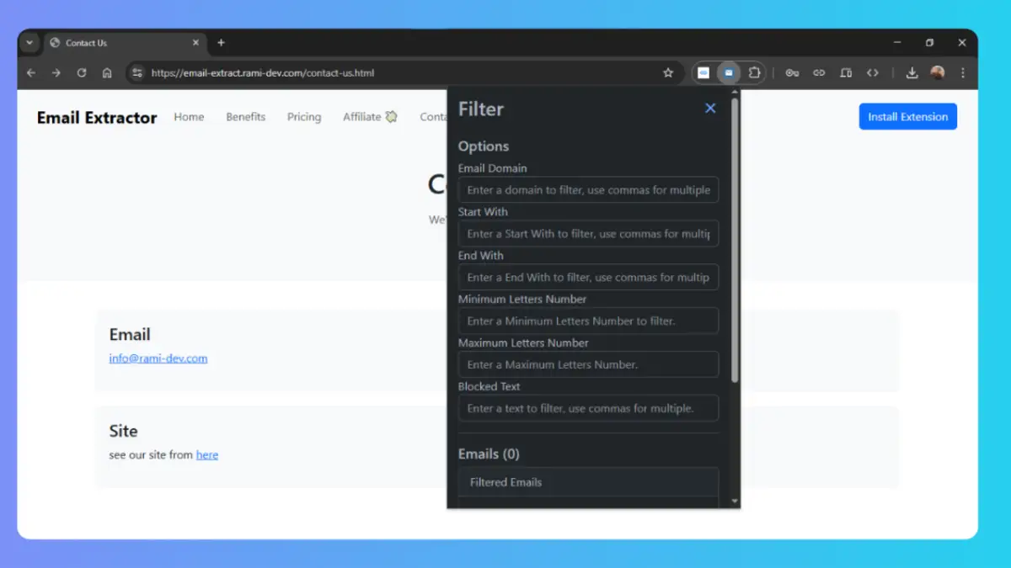1011x568 pixels.
Task: Click the active Email Extractor extension icon
Action: point(729,73)
